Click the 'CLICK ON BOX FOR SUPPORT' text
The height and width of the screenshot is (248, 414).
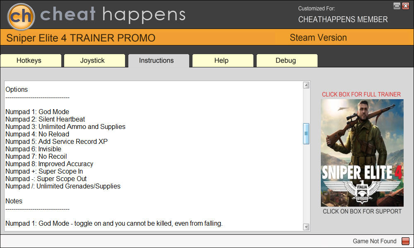[x=362, y=212]
